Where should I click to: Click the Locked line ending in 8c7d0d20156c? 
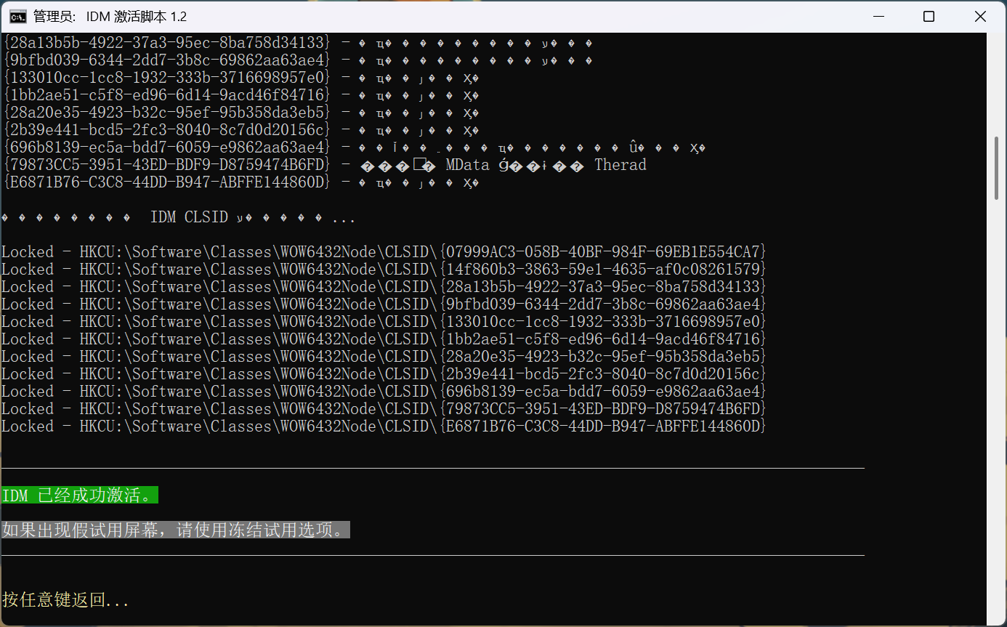[x=384, y=374]
